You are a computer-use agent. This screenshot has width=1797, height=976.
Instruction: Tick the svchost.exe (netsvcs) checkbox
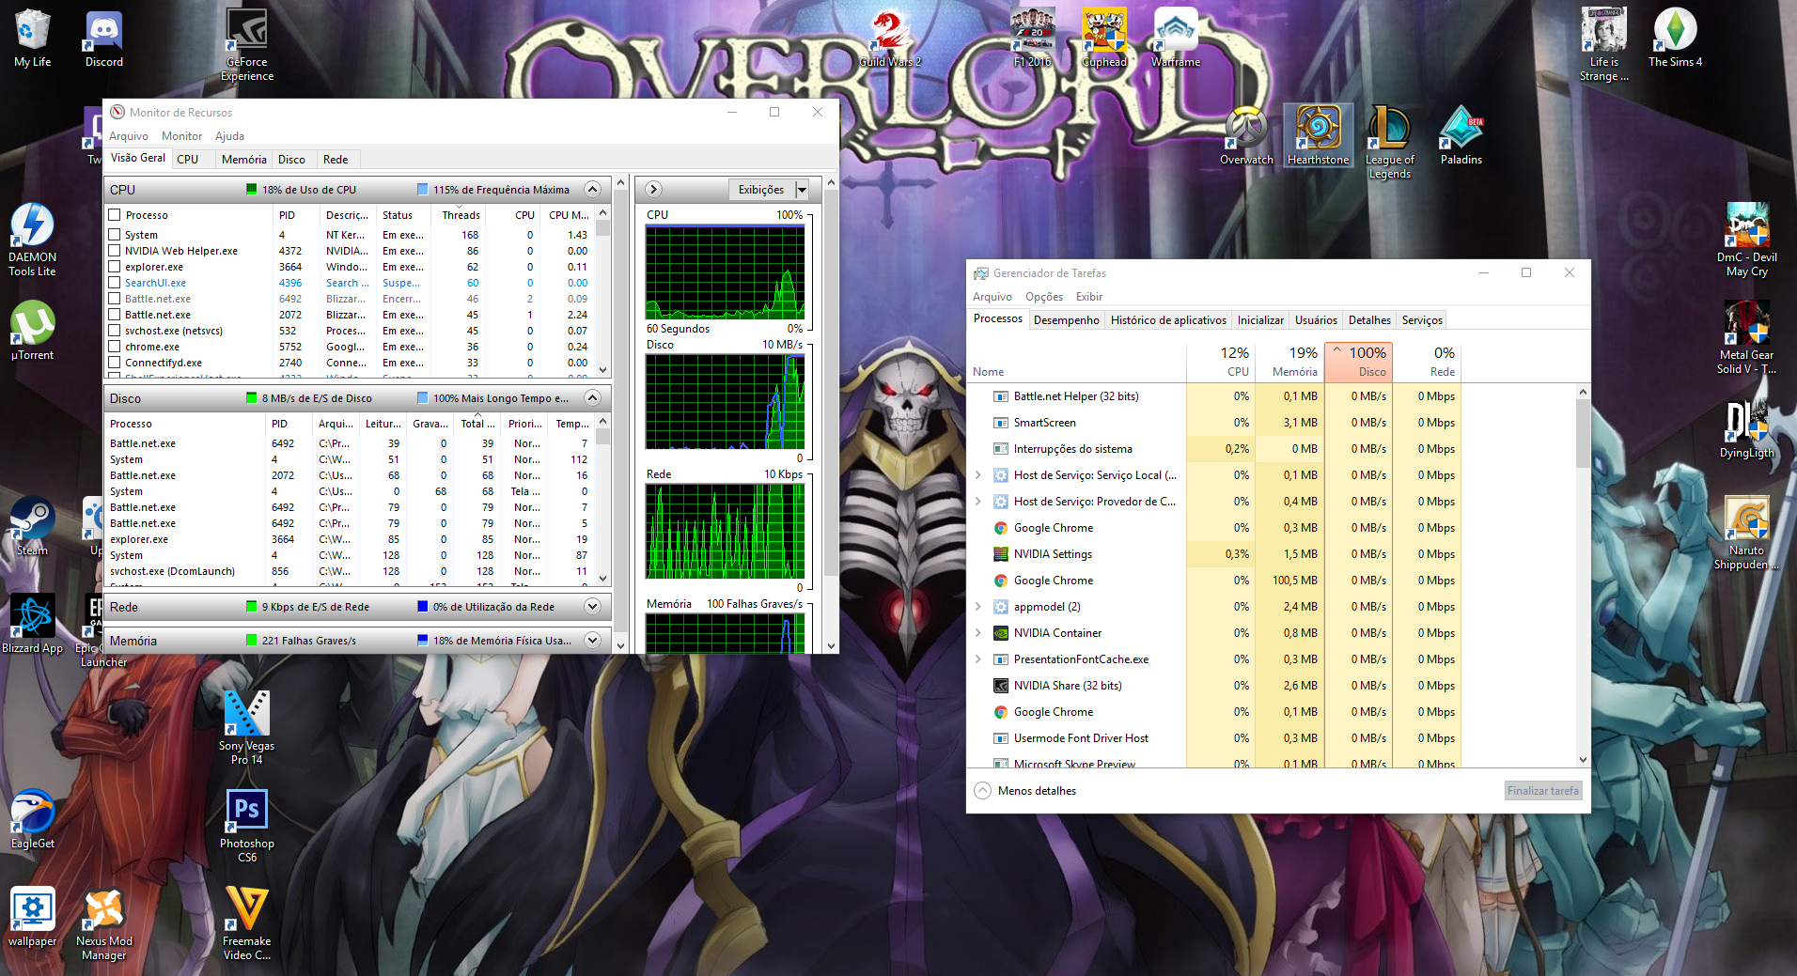(x=114, y=331)
